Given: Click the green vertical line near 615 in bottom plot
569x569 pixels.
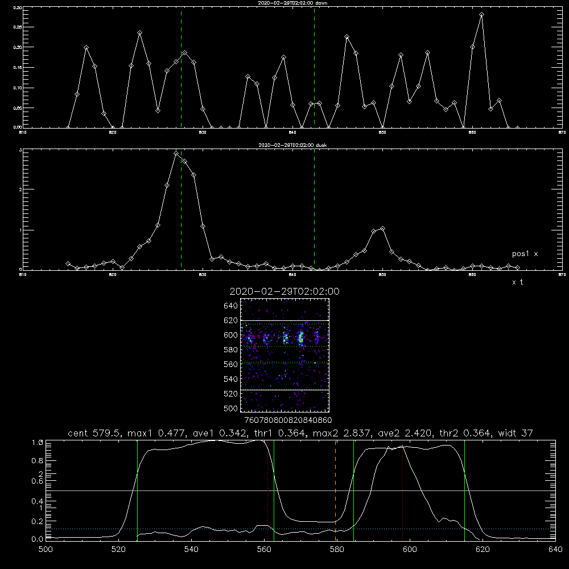Looking at the screenshot, I should click(x=464, y=490).
